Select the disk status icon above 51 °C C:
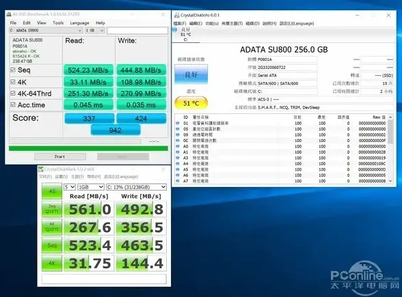402x297 pixels. (x=175, y=30)
